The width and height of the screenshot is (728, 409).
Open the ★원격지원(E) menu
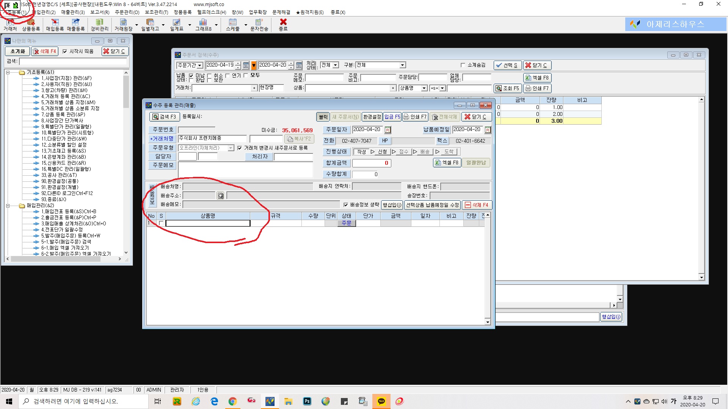point(310,12)
